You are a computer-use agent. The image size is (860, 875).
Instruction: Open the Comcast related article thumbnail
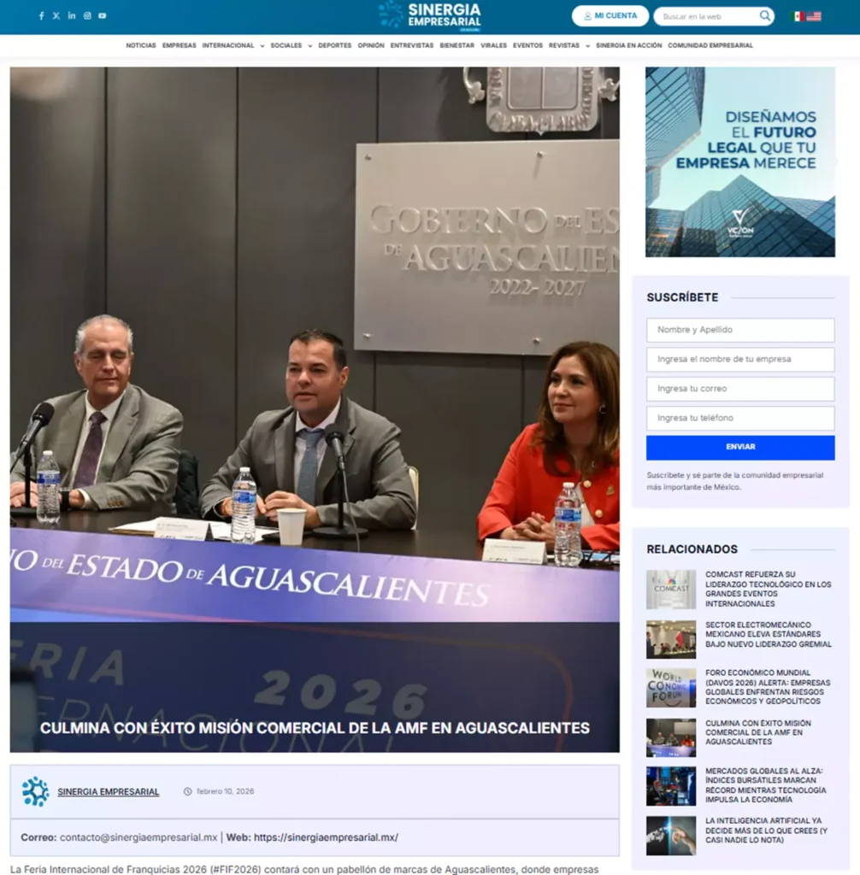(x=671, y=590)
